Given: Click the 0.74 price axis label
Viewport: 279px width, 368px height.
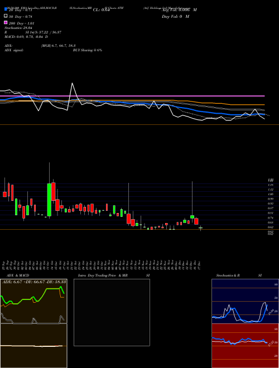Looking at the screenshot, I should pyautogui.click(x=271, y=218).
